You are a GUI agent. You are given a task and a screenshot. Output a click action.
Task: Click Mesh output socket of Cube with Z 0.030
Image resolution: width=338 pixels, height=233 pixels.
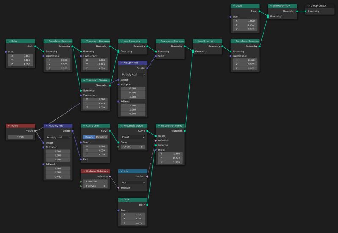tap(260, 11)
